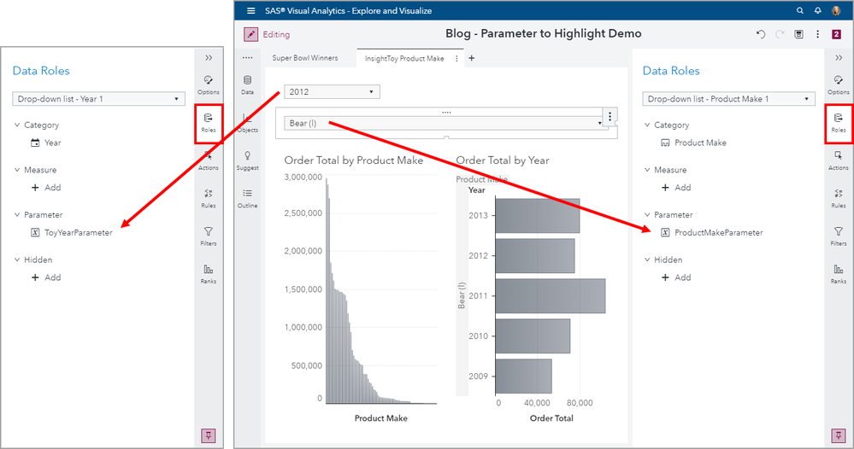Open Roles in the left panel
Screen dimensions: 854x449
208,124
